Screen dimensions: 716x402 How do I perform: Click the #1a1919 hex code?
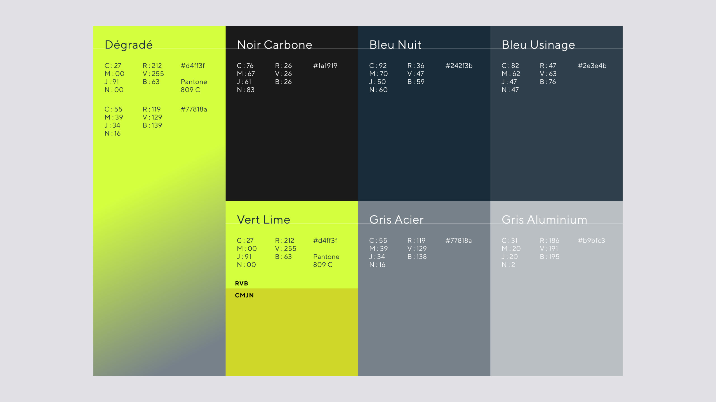[325, 66]
